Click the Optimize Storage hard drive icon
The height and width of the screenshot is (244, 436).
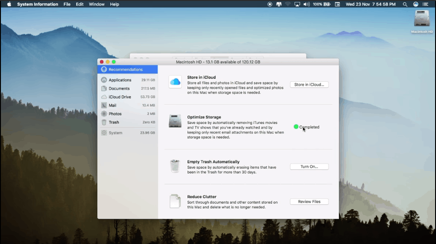(x=175, y=121)
